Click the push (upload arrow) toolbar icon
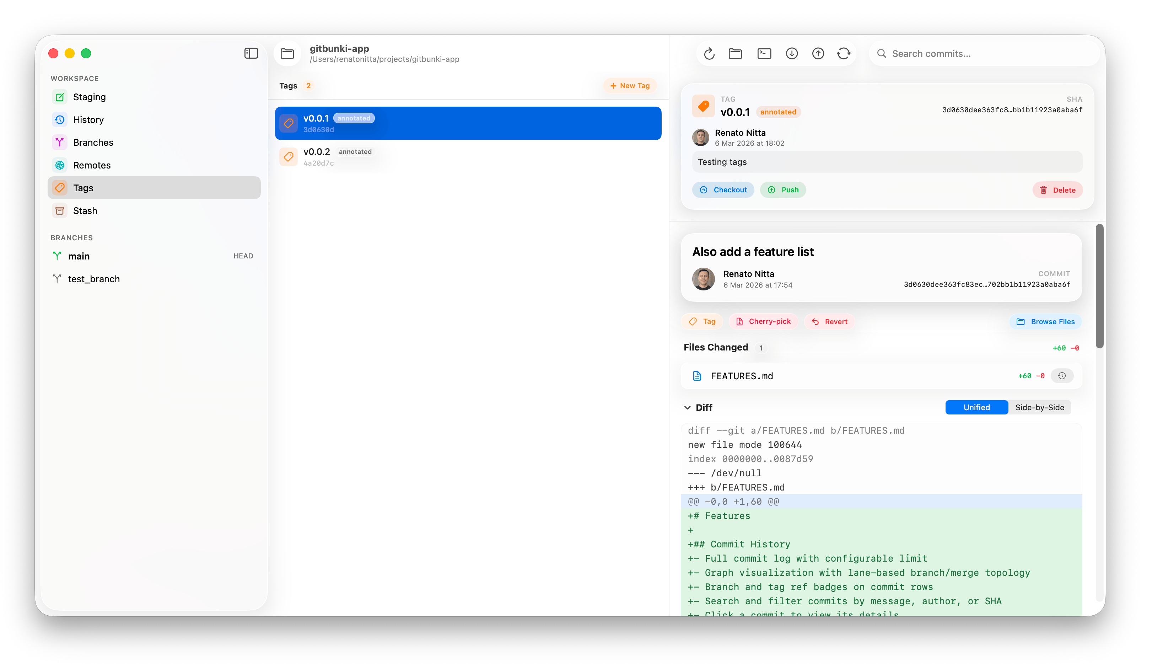Screen dimensions: 1152x664 [x=818, y=54]
